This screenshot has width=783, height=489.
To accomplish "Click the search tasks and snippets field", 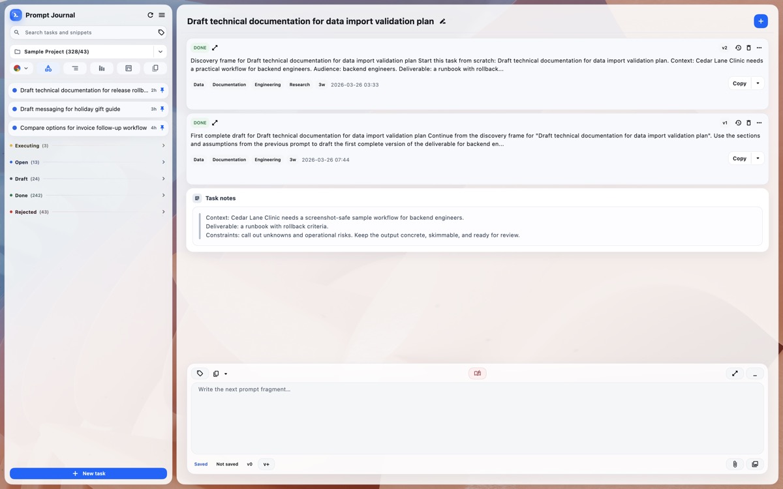I will point(88,32).
